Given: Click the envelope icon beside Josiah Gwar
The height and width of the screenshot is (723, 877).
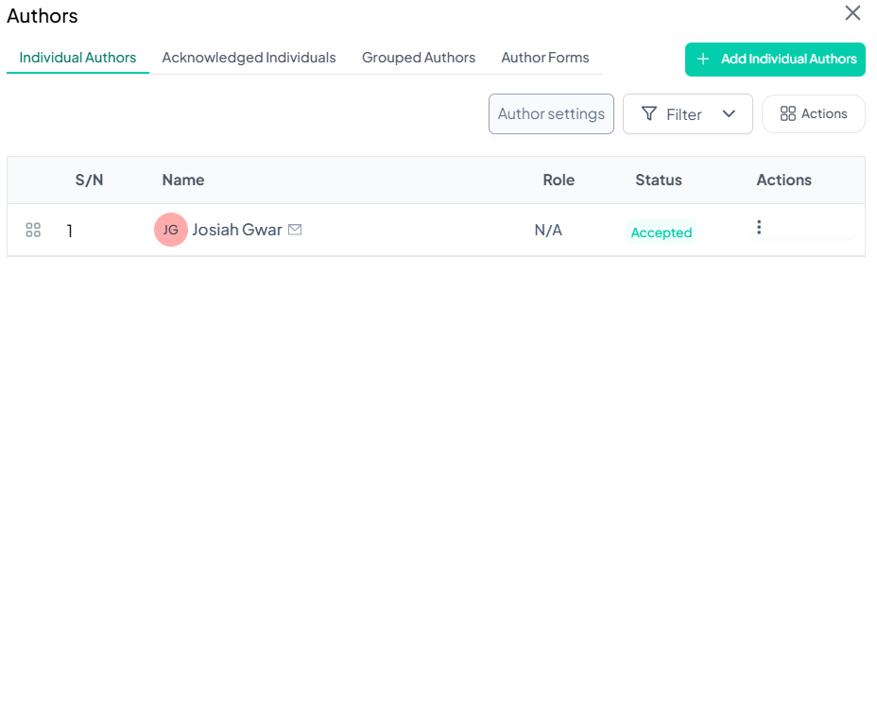Looking at the screenshot, I should click(x=295, y=230).
